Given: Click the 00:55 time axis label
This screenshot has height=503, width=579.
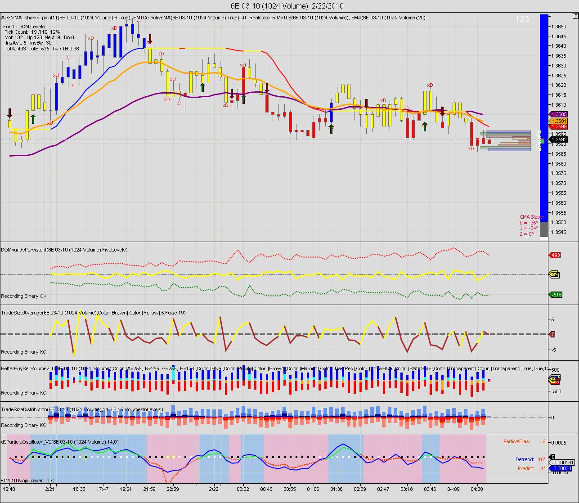Looking at the screenshot, I should pos(290,489).
